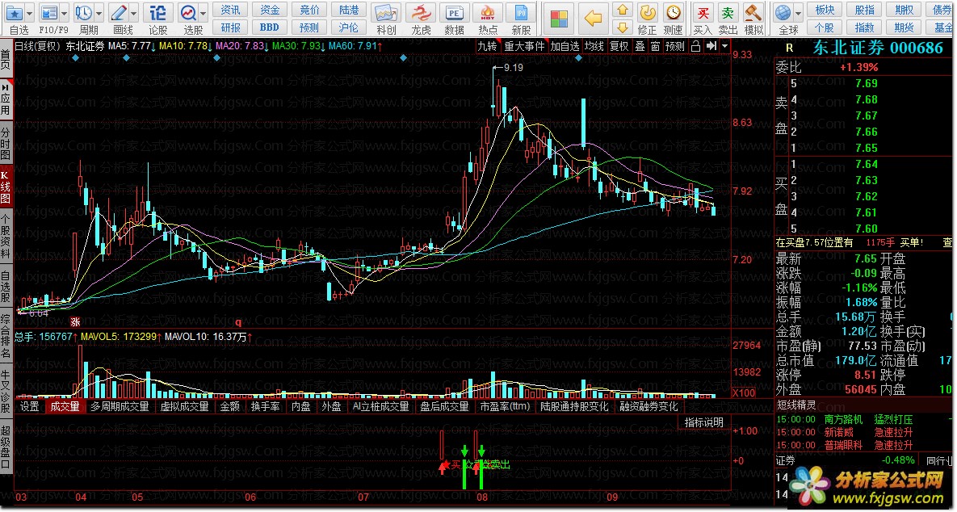
Task: Toggle 预测 forecast on chart toolbar
Action: [x=675, y=46]
